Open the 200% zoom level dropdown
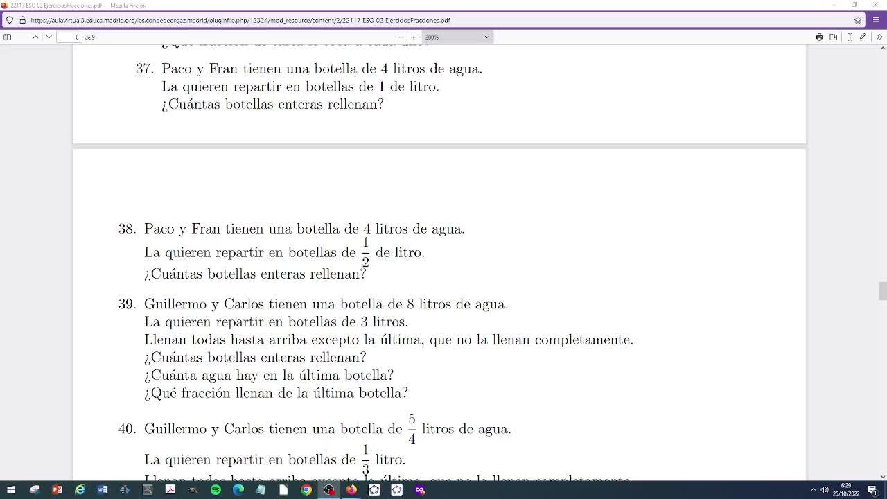Screen dimensions: 887x499 coord(457,37)
